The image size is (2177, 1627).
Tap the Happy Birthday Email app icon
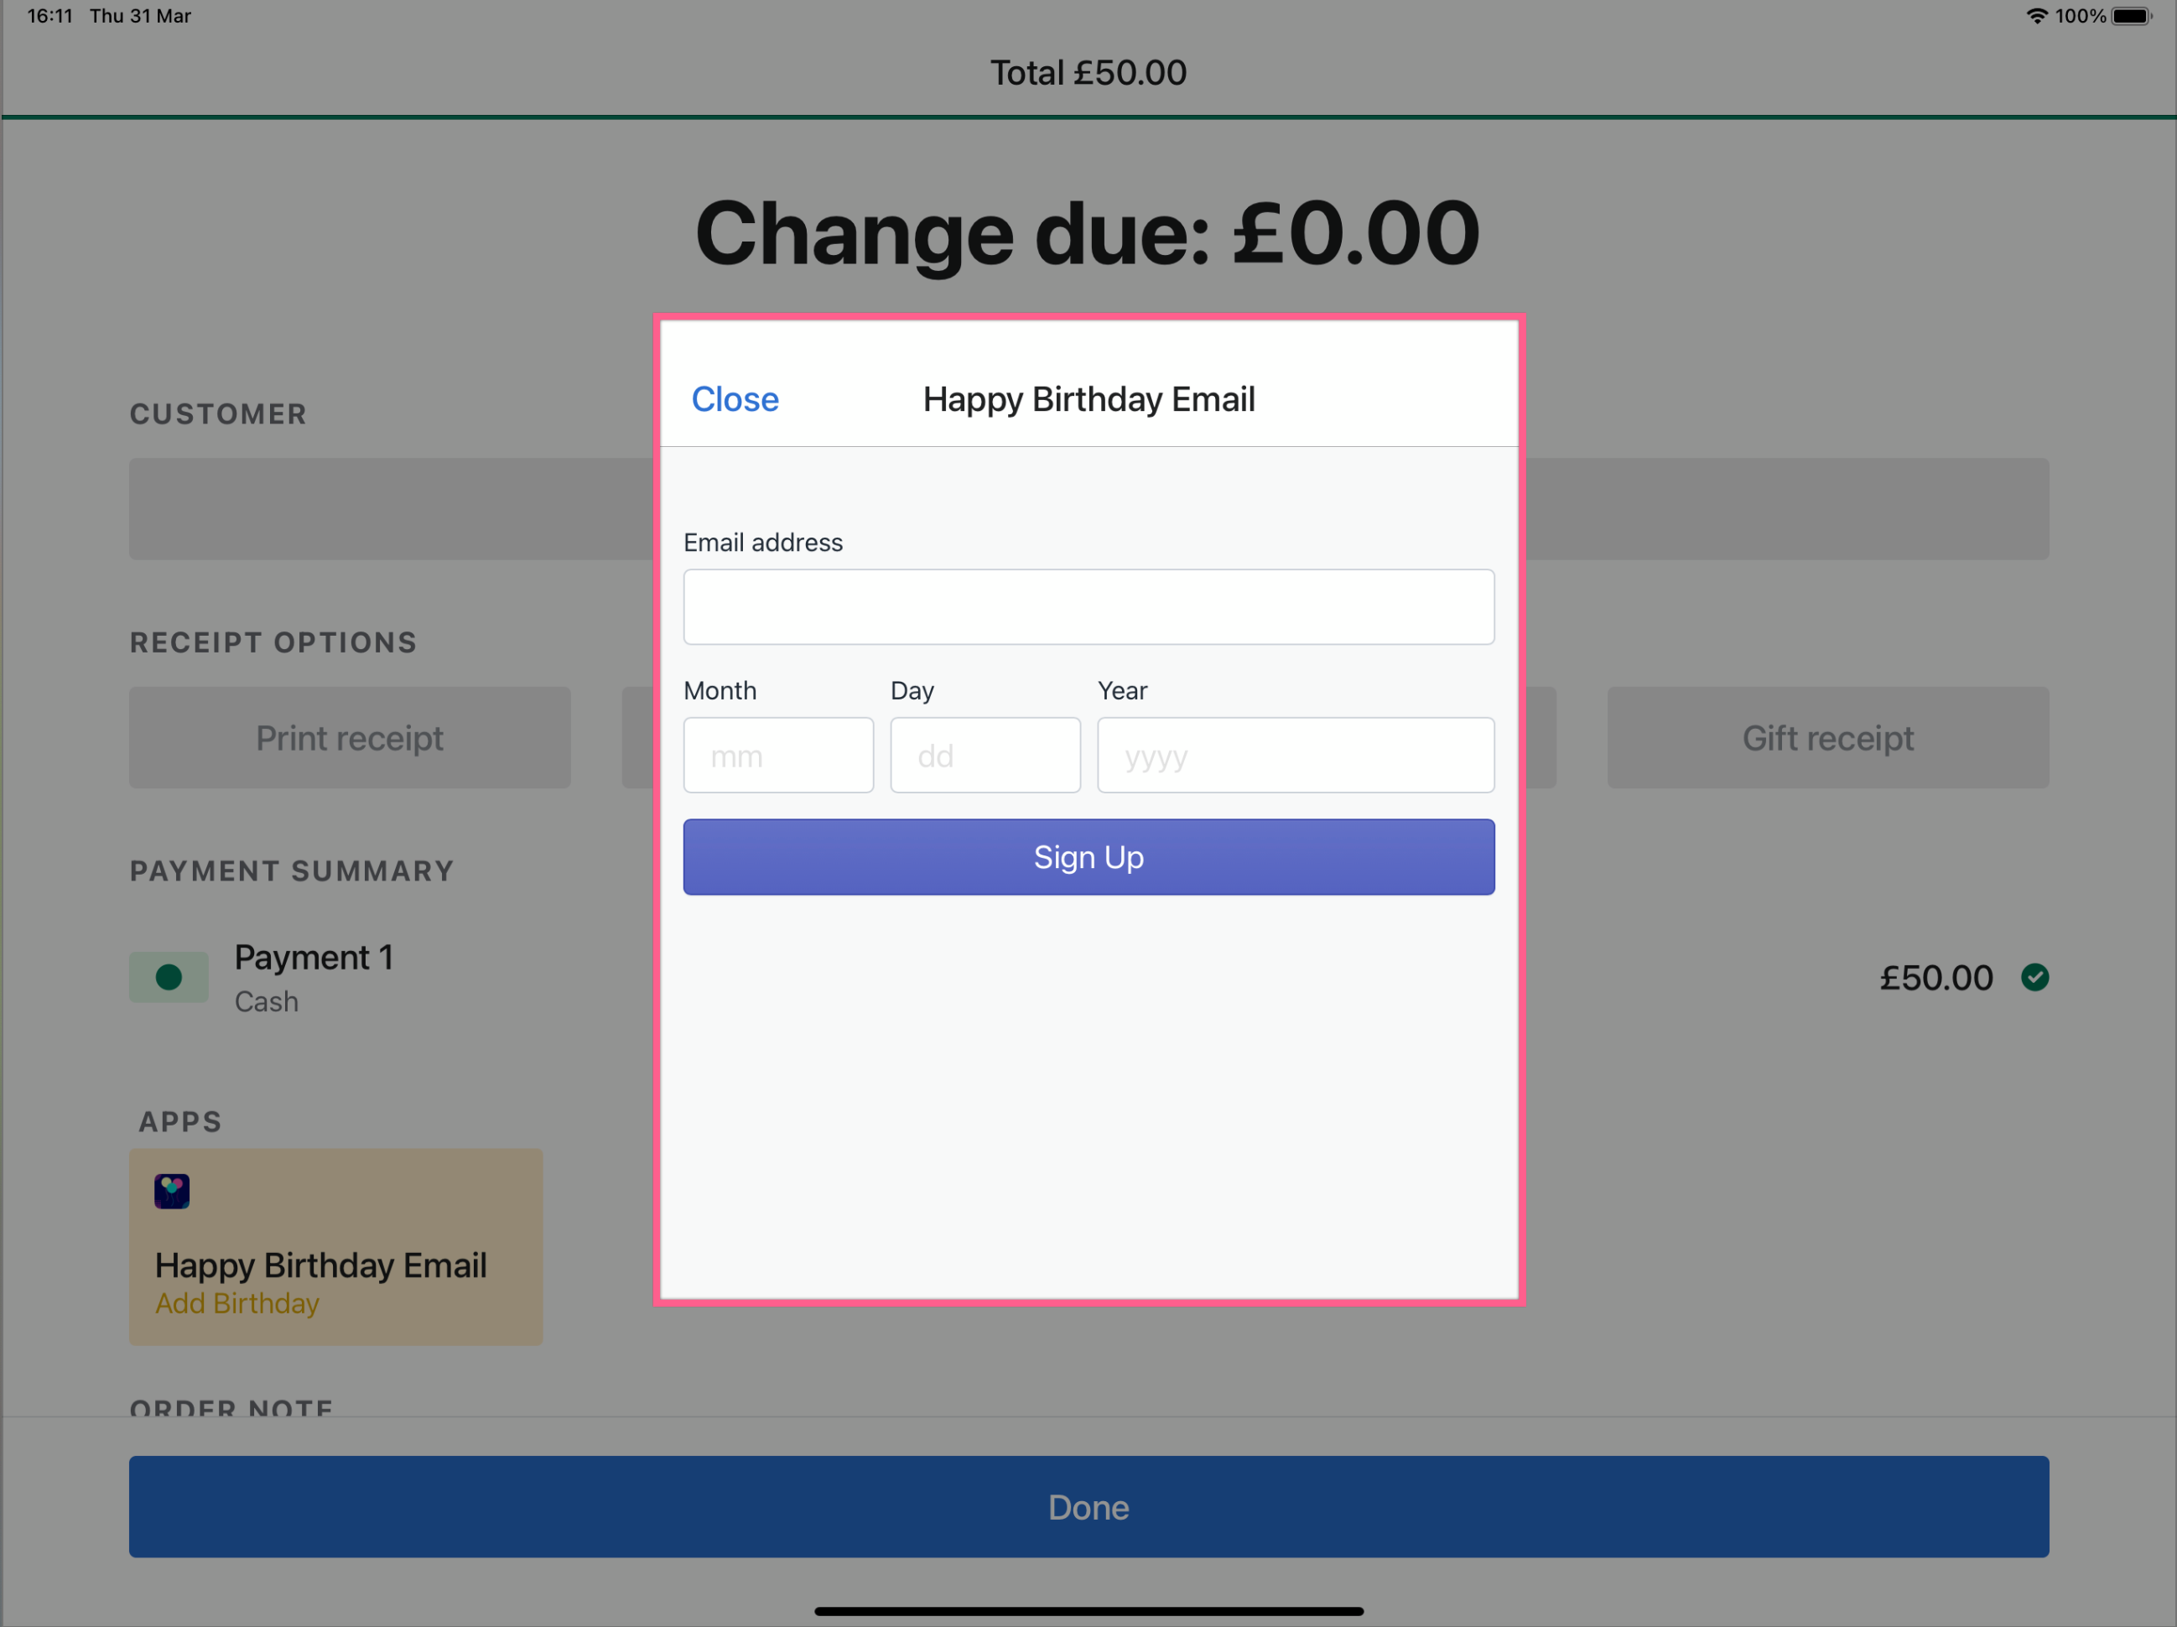pos(171,1191)
